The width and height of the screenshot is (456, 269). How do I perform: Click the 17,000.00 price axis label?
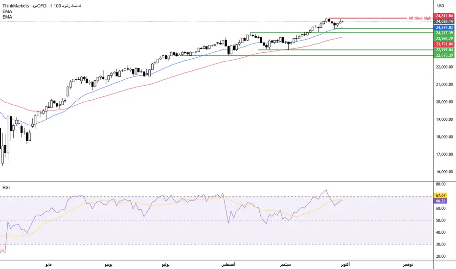[444, 154]
